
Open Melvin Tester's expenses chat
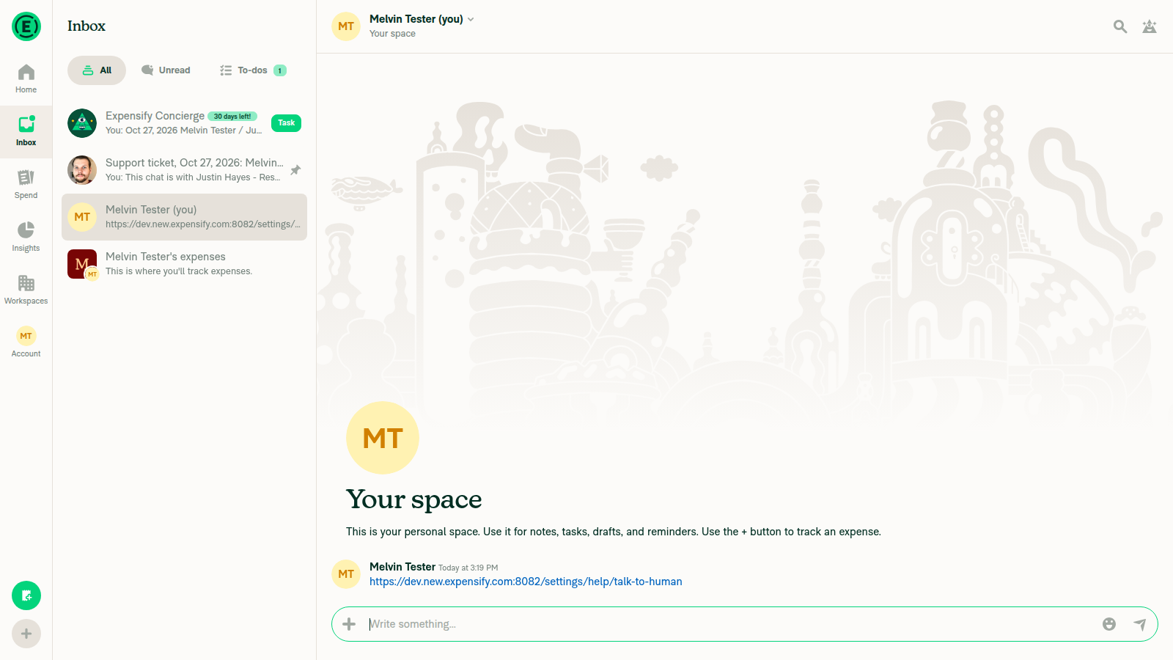pos(184,264)
